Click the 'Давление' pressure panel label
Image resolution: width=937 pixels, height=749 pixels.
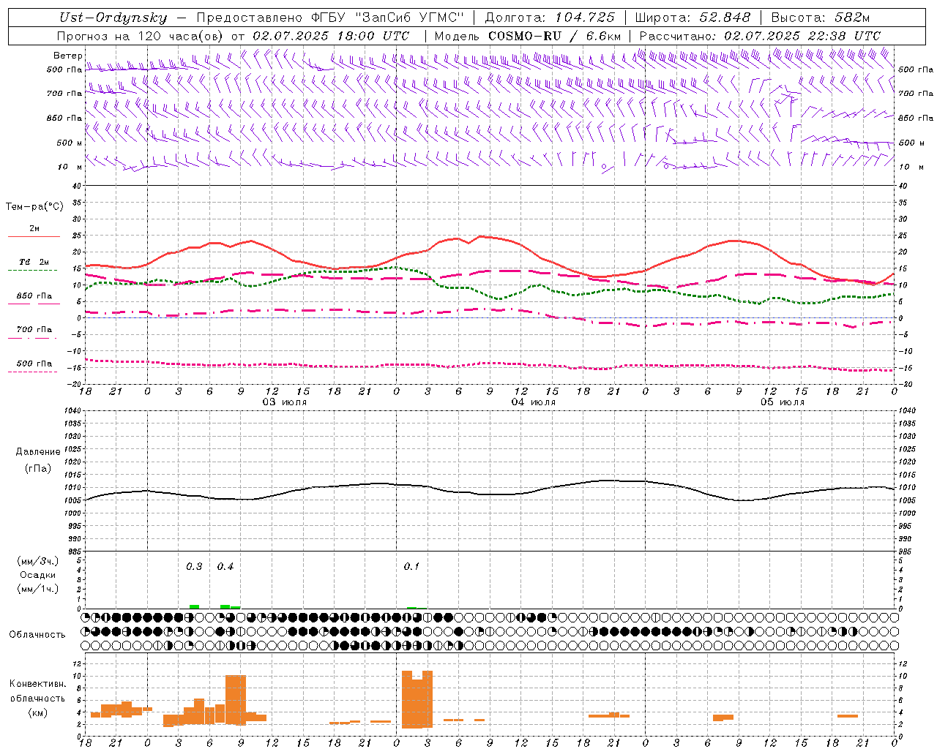38,452
